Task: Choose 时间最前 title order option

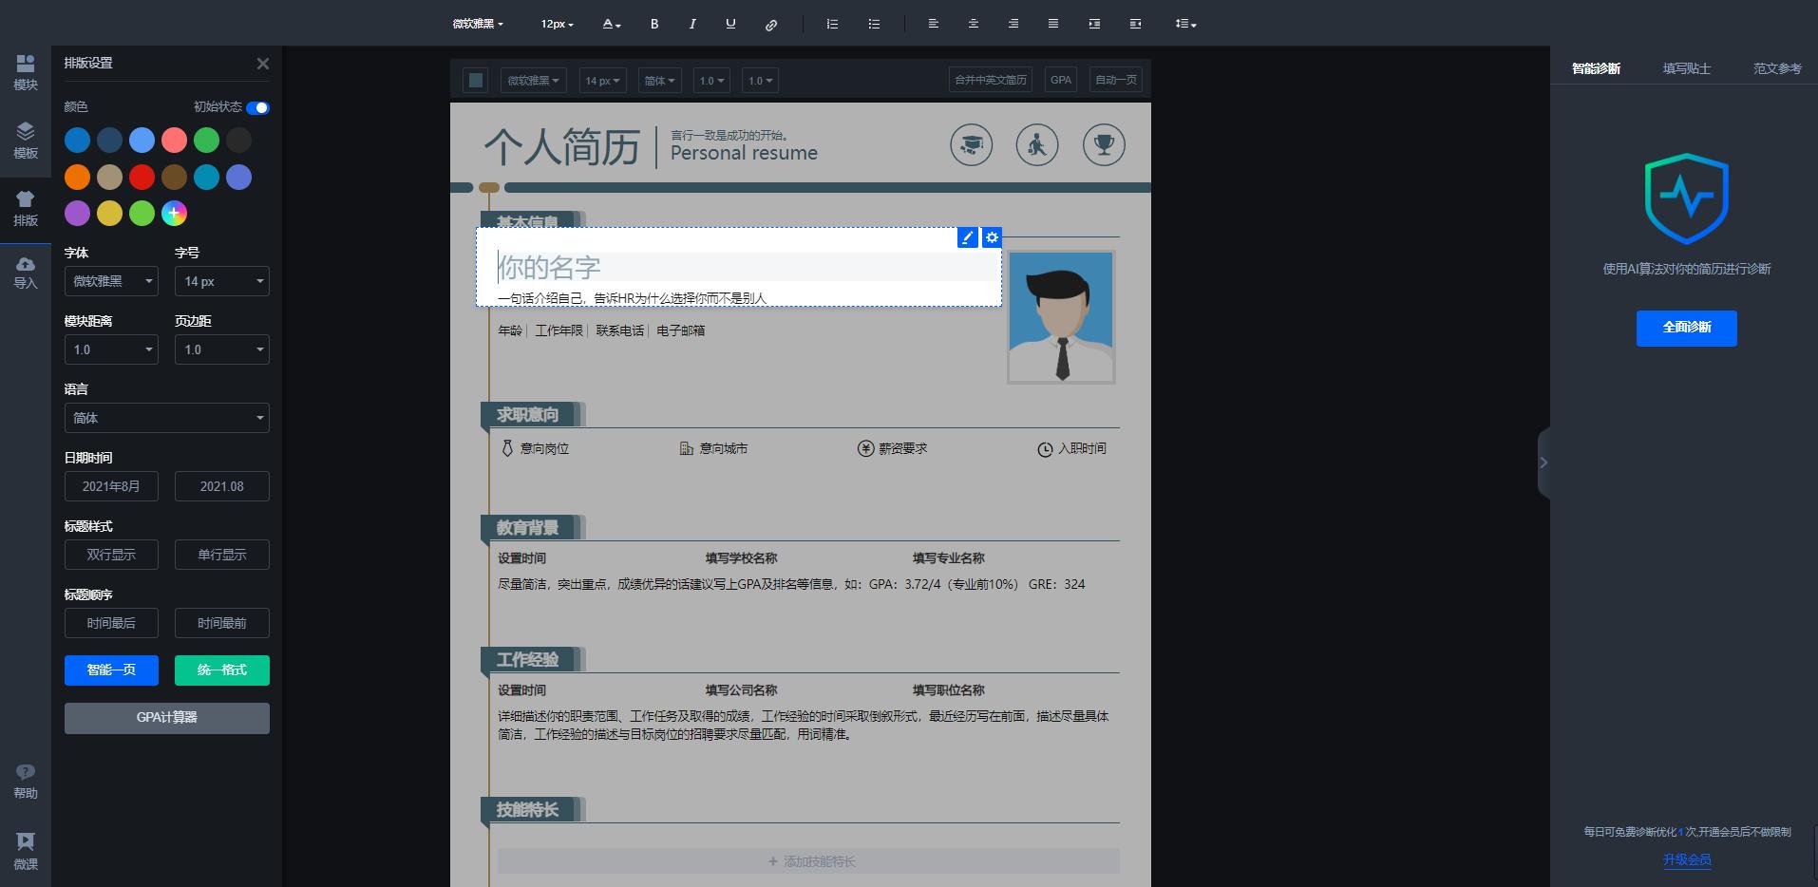Action: click(221, 623)
